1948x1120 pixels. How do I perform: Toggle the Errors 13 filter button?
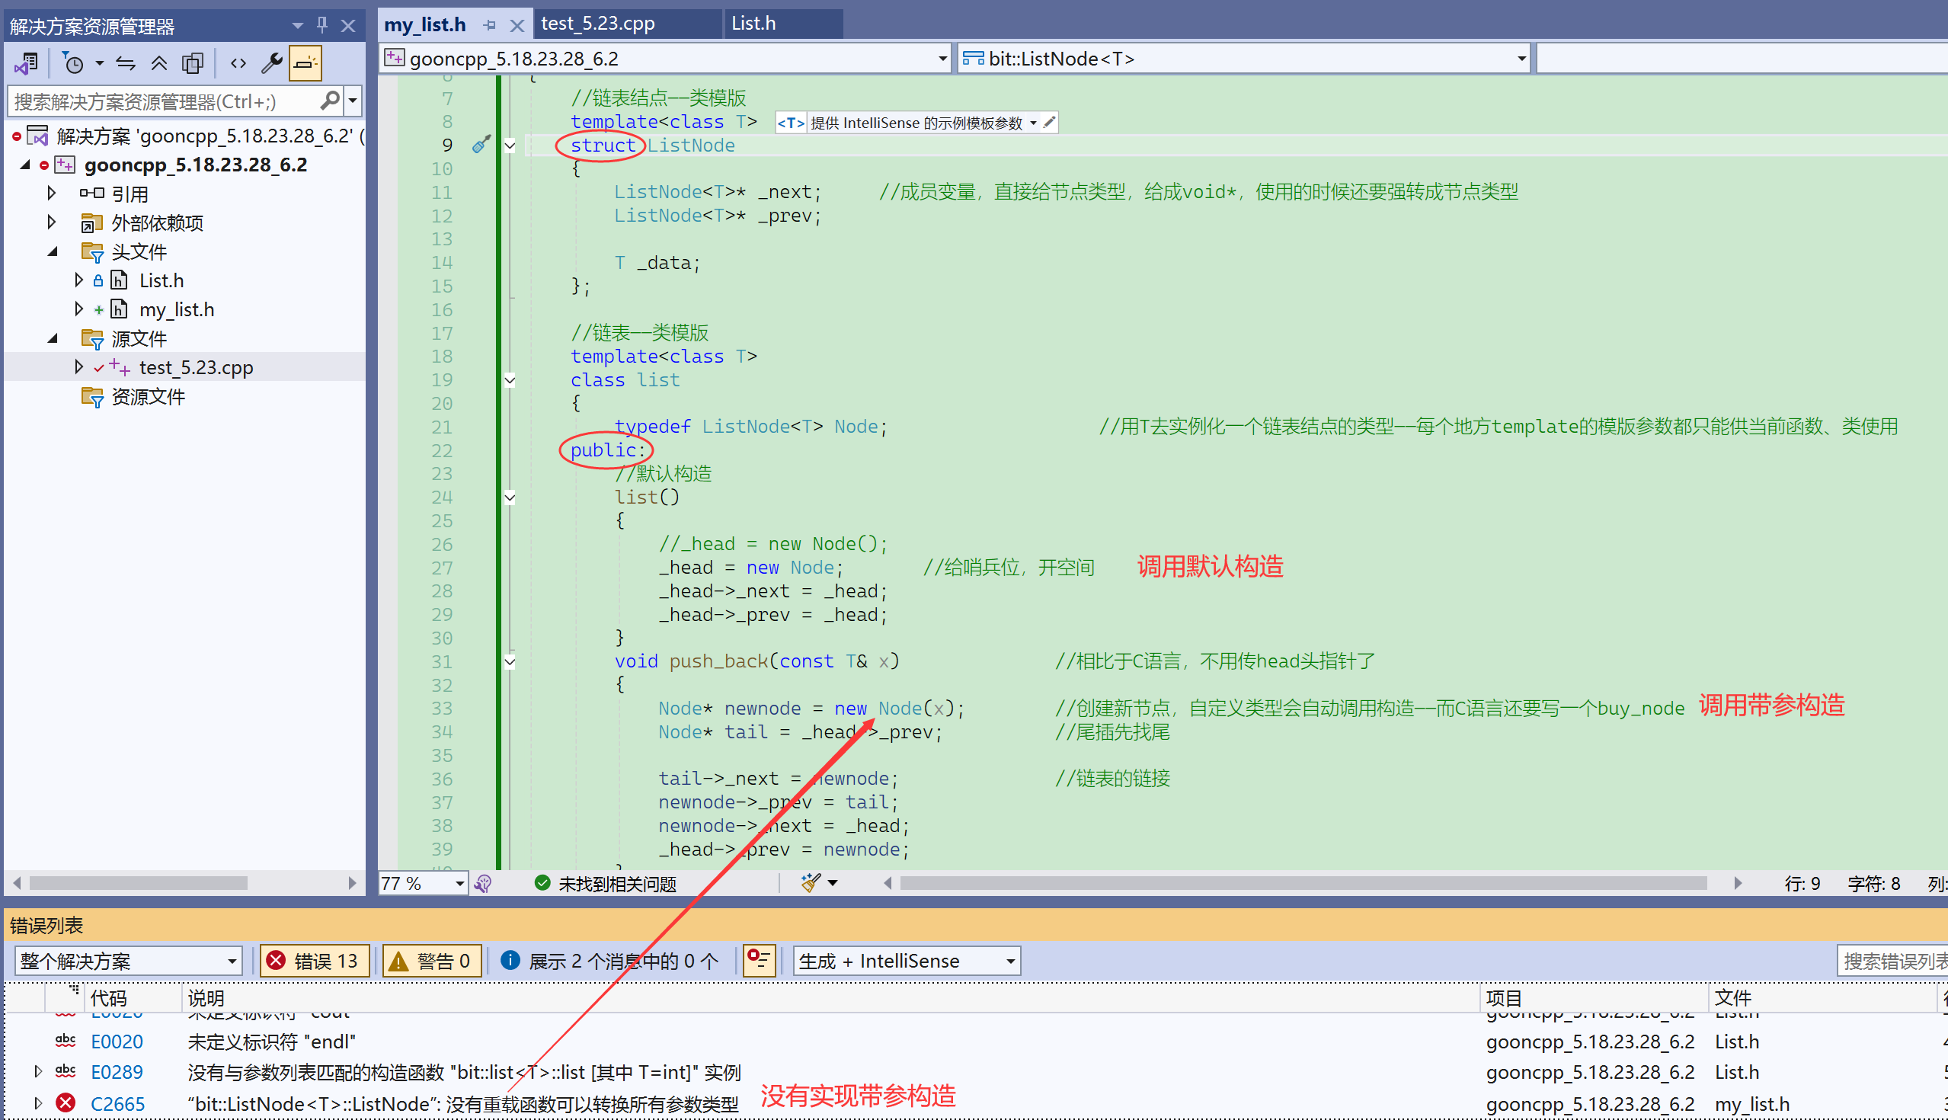pyautogui.click(x=315, y=961)
